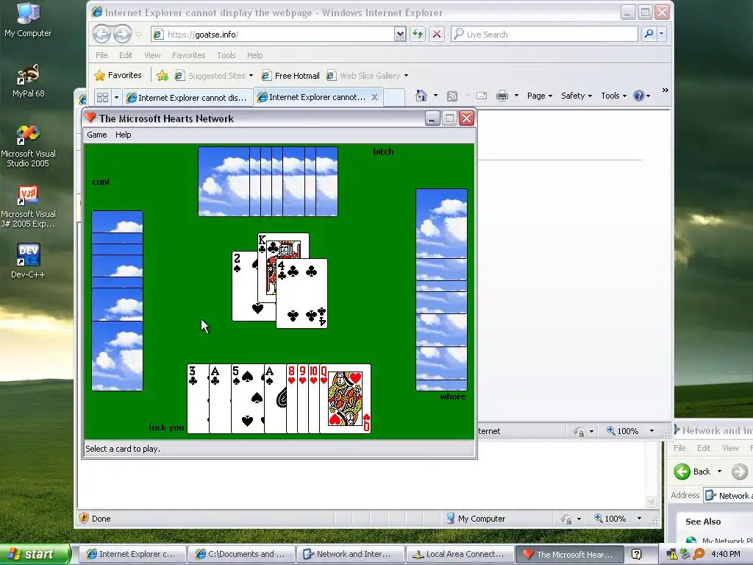Play the 8 of hearts card

(291, 399)
